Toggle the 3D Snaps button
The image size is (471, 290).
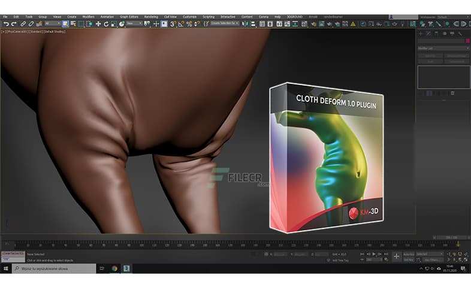point(173,24)
